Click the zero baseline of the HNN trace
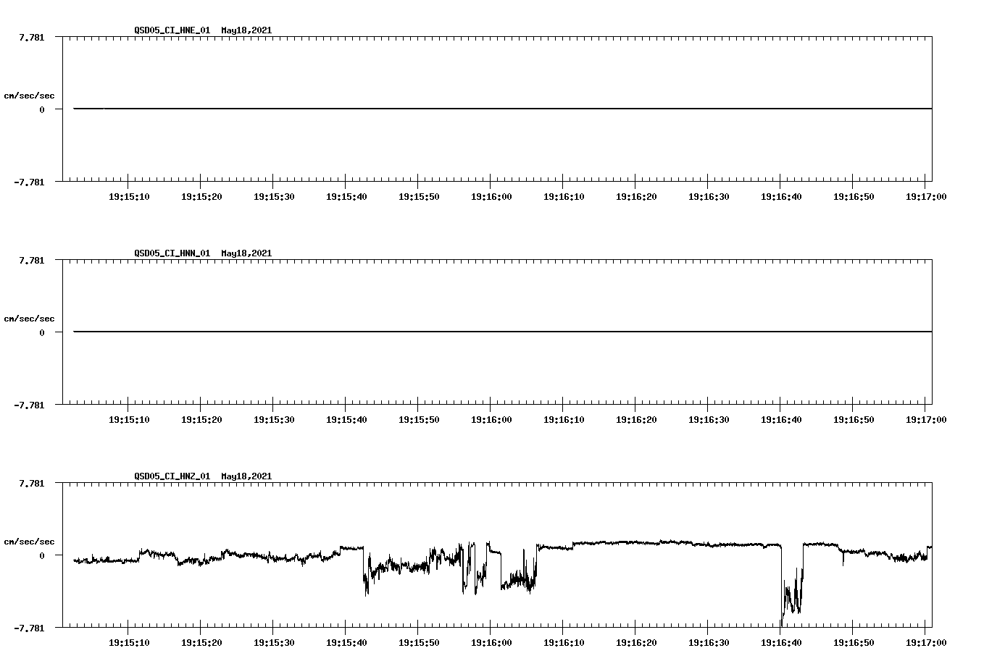Viewport: 984px width, 669px height. [x=435, y=332]
